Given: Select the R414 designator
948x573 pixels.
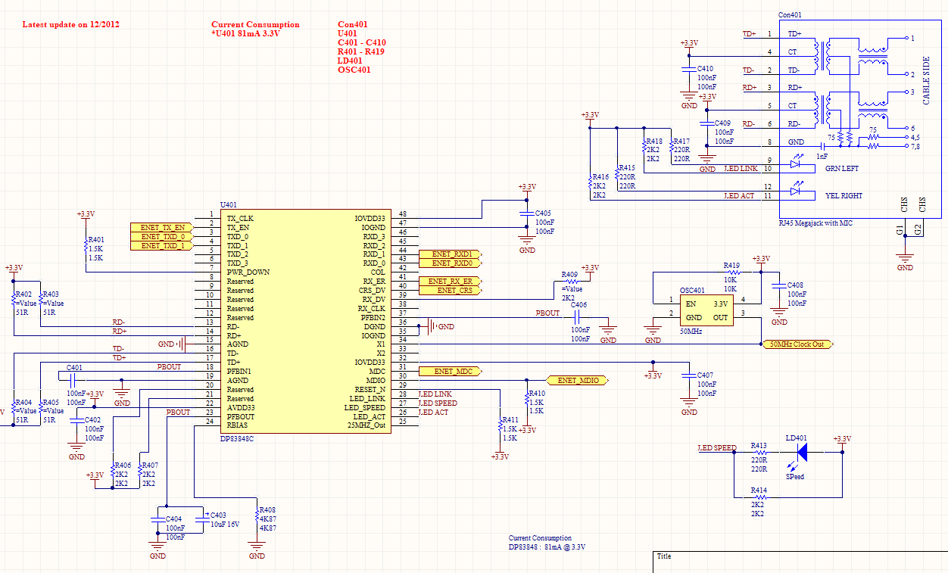Looking at the screenshot, I should coord(759,491).
